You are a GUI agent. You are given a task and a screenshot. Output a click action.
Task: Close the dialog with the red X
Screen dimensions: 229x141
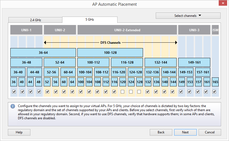coord(223,3)
